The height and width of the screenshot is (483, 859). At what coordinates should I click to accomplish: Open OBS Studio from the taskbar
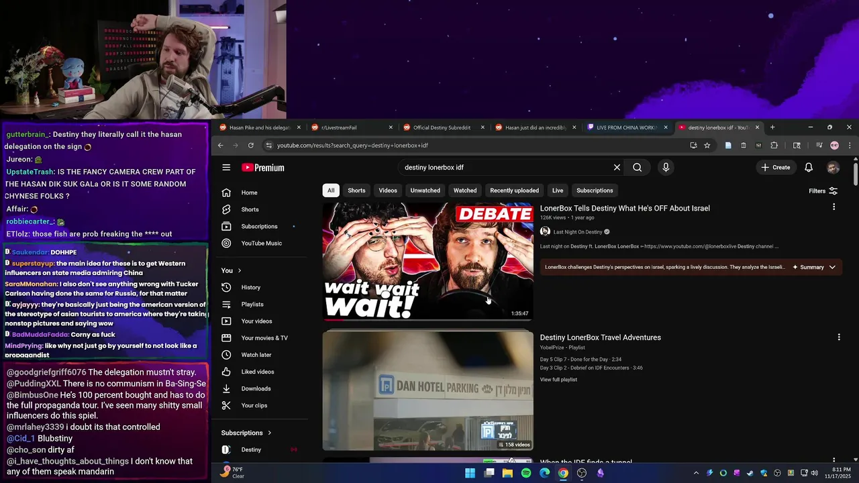[582, 473]
